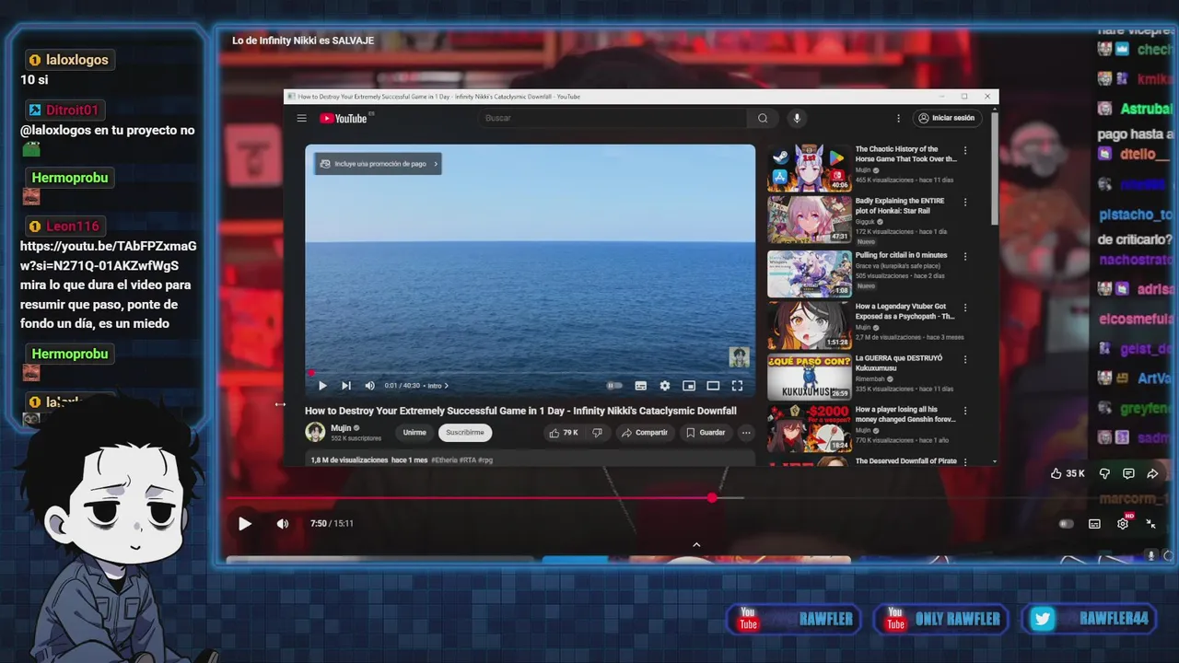The image size is (1179, 663).
Task: Open 'The Chaotic History of the Horse Game' thumbnail
Action: (x=809, y=168)
